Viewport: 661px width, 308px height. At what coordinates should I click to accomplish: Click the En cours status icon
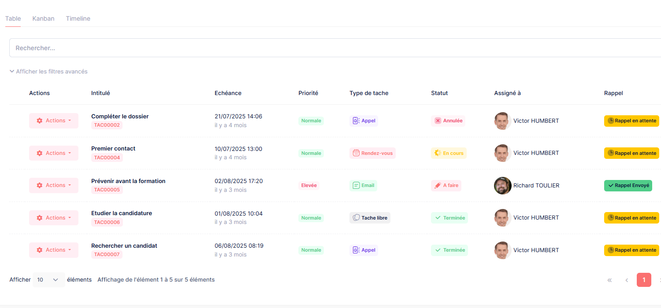438,153
